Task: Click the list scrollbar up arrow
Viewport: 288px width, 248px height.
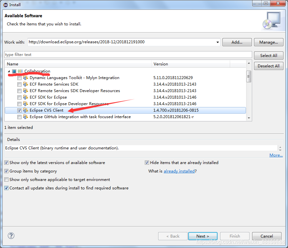Action: (249, 63)
